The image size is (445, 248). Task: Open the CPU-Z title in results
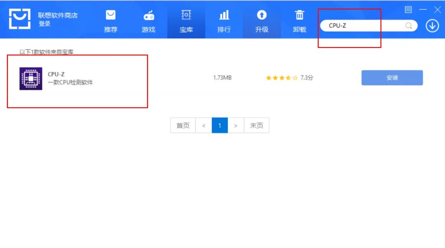(x=56, y=74)
